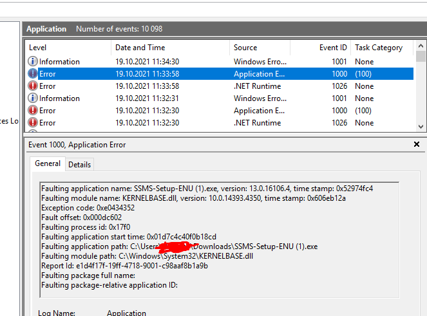This screenshot has width=427, height=316.
Task: Select the General tab
Action: tap(48, 164)
